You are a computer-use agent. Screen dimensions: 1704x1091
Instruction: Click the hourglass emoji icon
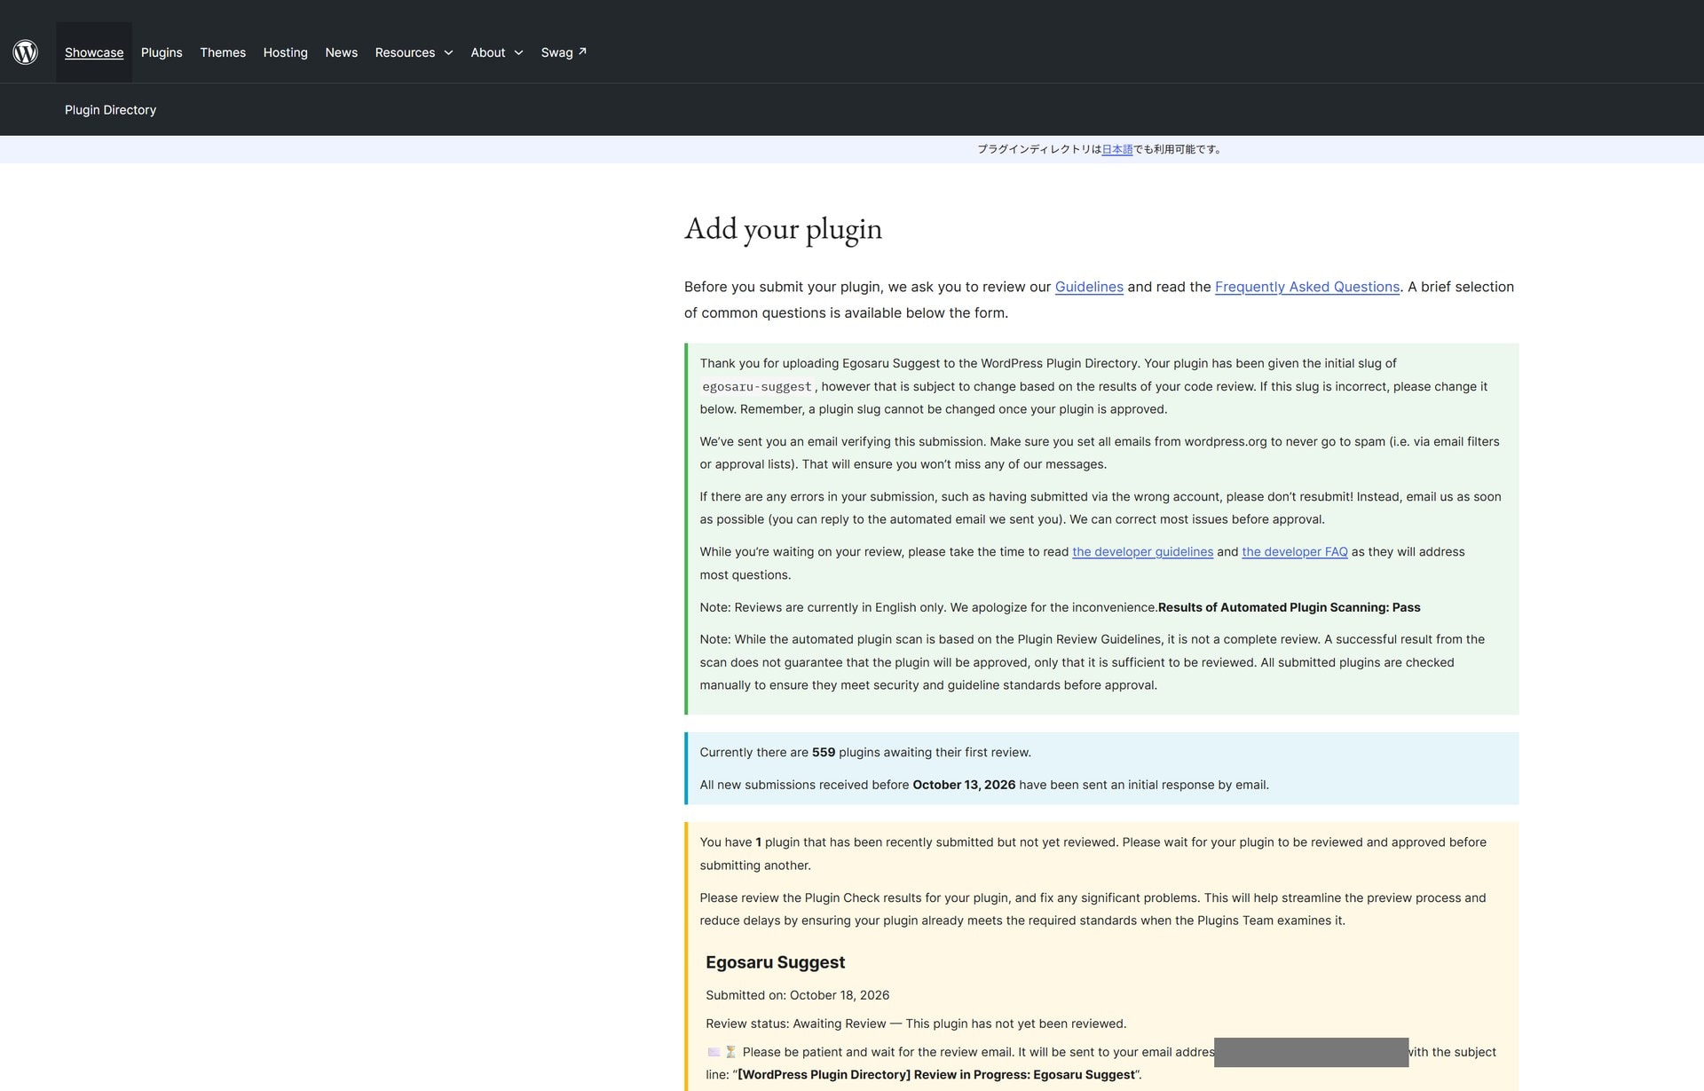point(730,1052)
